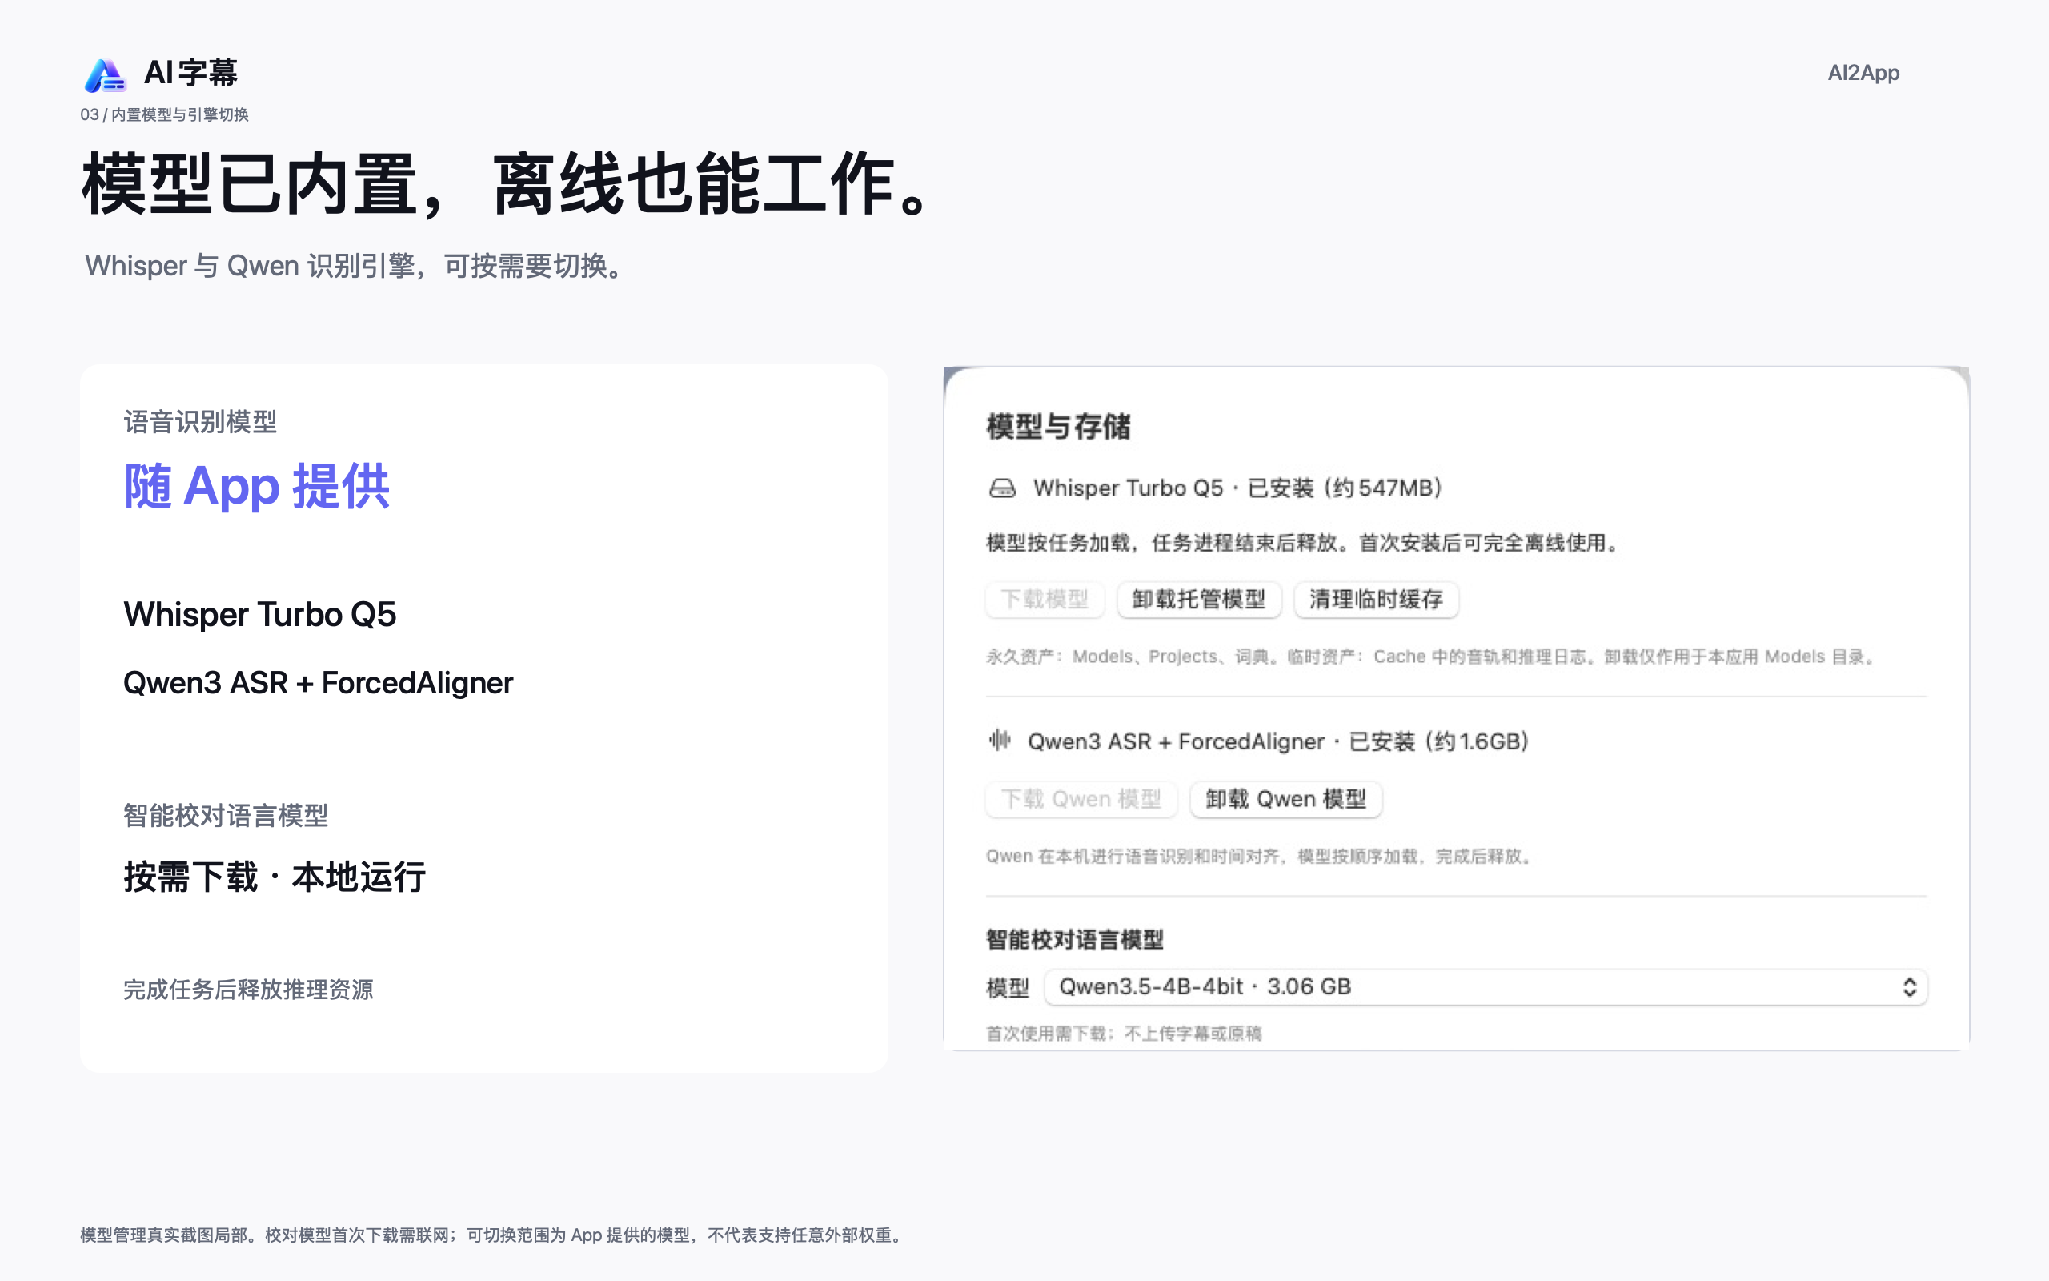2049x1281 pixels.
Task: Click the 首次使用需下载 note
Action: pyautogui.click(x=1124, y=1034)
